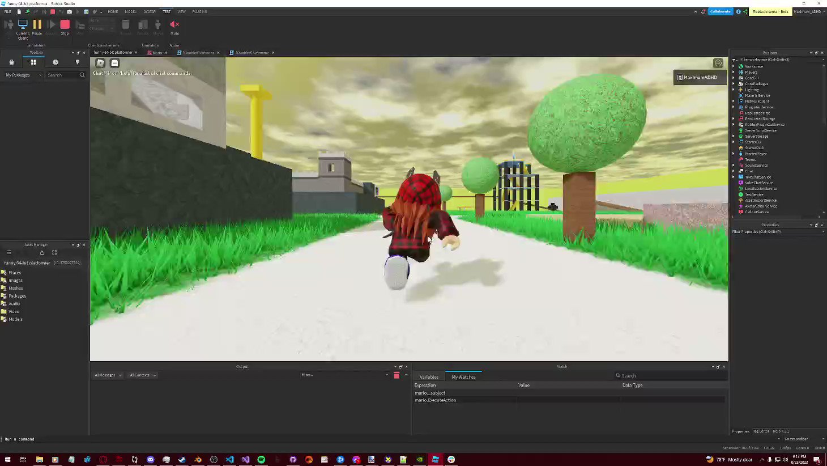The image size is (827, 466).
Task: Select TextChatService in Explorer
Action: [x=758, y=177]
